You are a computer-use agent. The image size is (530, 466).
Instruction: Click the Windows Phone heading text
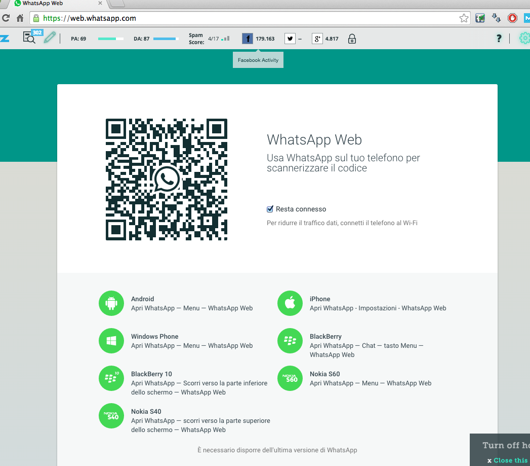154,336
